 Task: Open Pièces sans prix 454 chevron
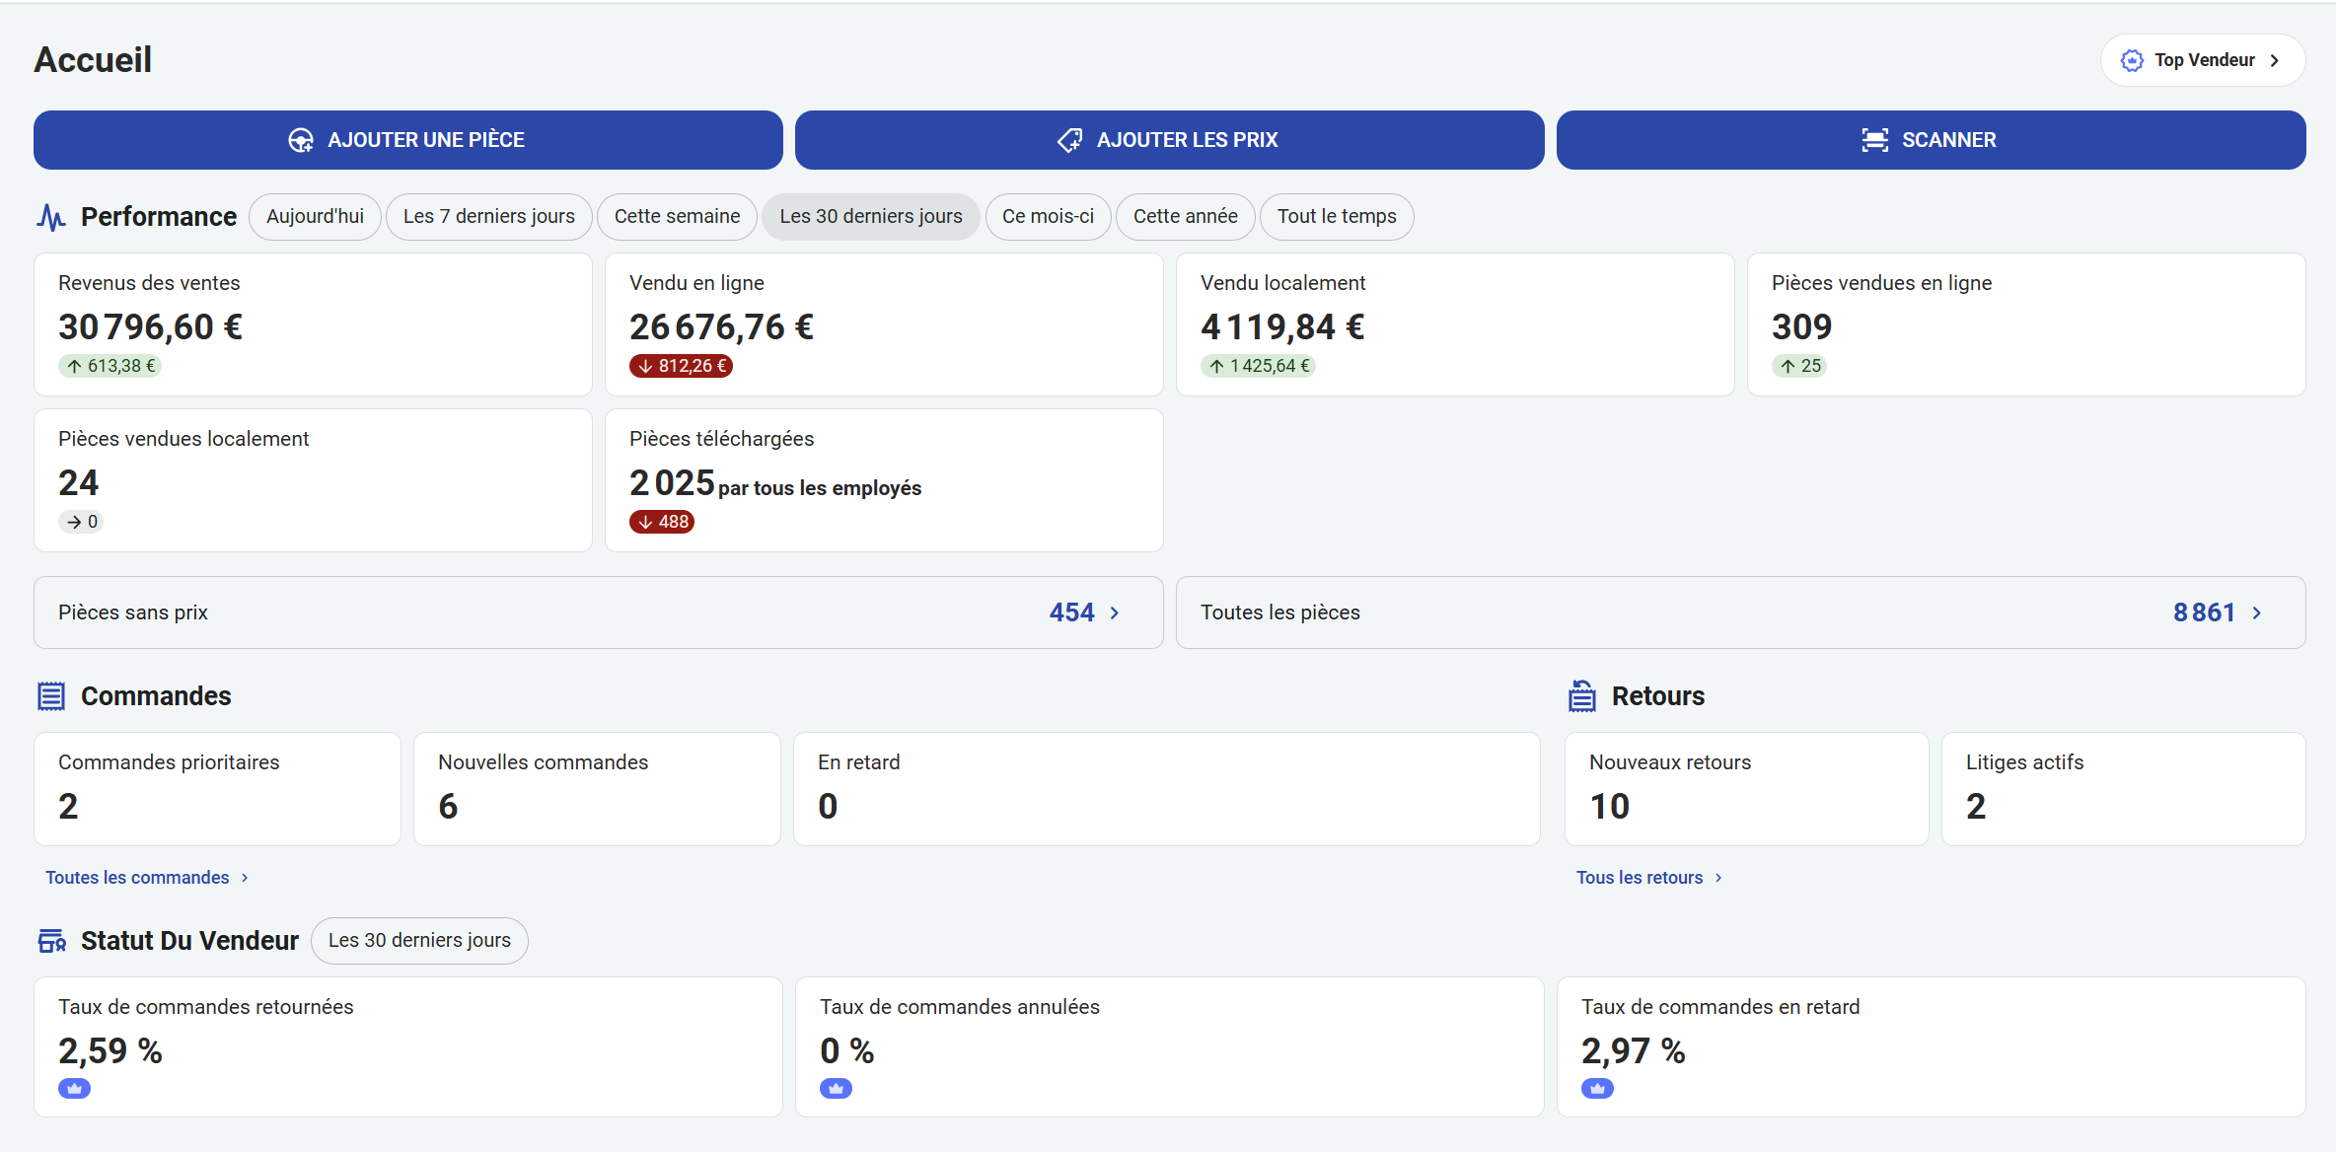[x=1115, y=612]
